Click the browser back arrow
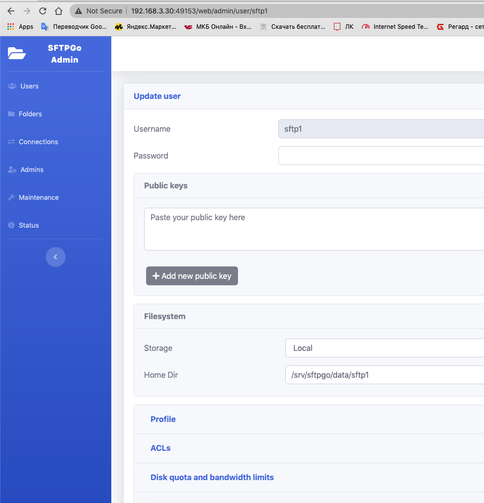 (x=11, y=11)
